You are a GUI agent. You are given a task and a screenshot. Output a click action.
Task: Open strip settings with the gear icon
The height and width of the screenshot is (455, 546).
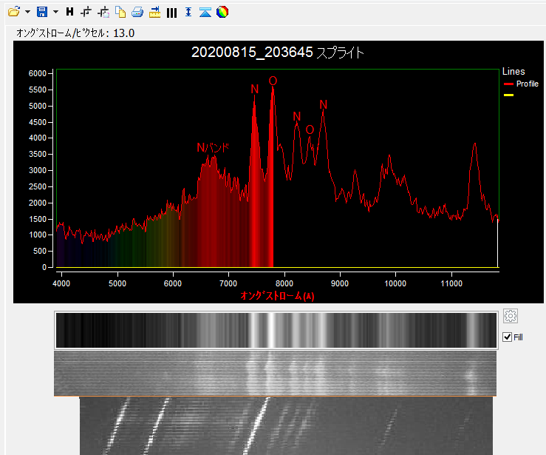pos(511,316)
